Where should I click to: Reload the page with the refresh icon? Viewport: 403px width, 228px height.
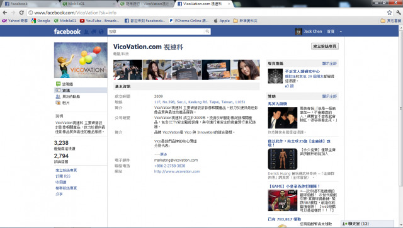coord(21,13)
